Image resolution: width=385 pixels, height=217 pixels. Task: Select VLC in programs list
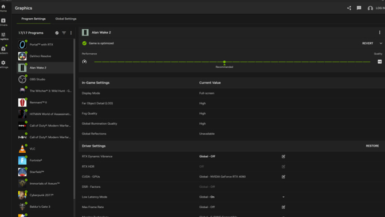(x=45, y=149)
